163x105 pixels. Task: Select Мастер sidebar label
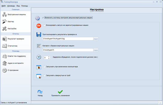[11, 22]
